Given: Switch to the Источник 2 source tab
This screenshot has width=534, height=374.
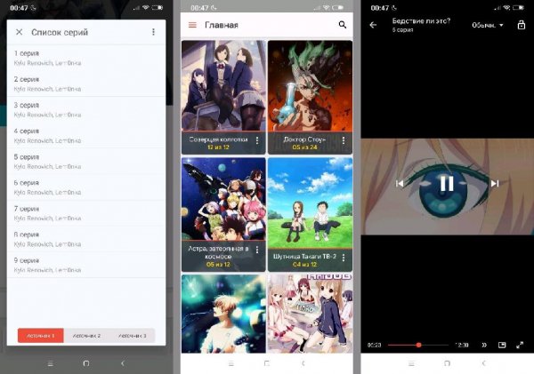Looking at the screenshot, I should (86, 336).
